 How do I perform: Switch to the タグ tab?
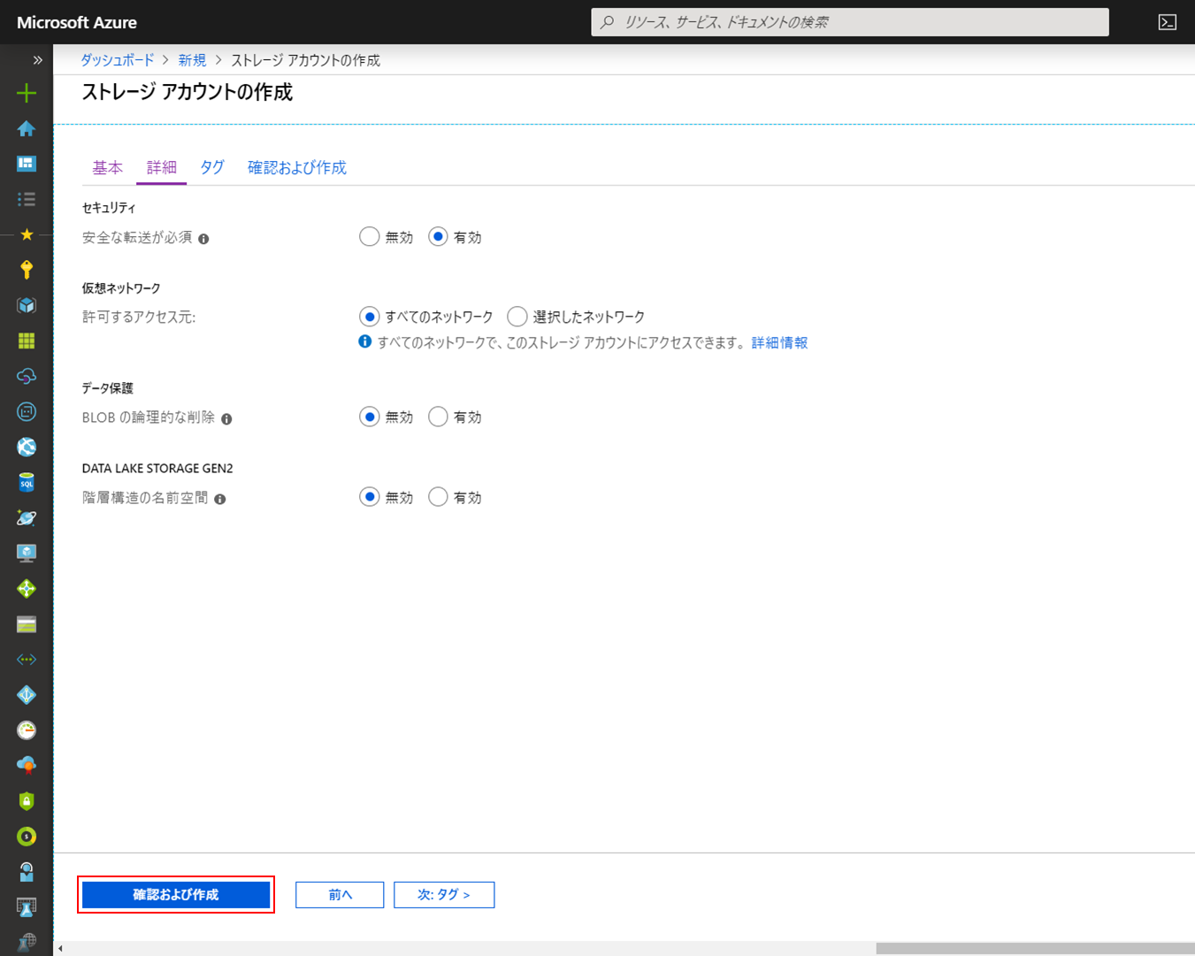[x=211, y=166]
